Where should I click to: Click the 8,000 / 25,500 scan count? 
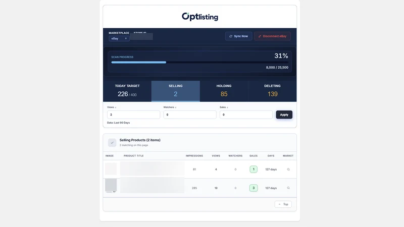[x=277, y=68]
